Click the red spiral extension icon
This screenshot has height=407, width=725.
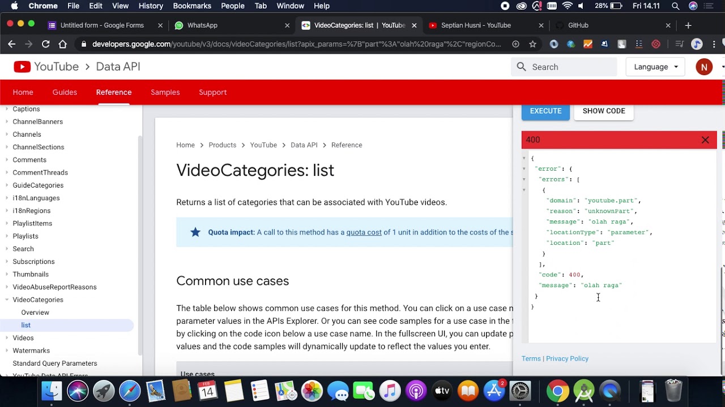[656, 44]
